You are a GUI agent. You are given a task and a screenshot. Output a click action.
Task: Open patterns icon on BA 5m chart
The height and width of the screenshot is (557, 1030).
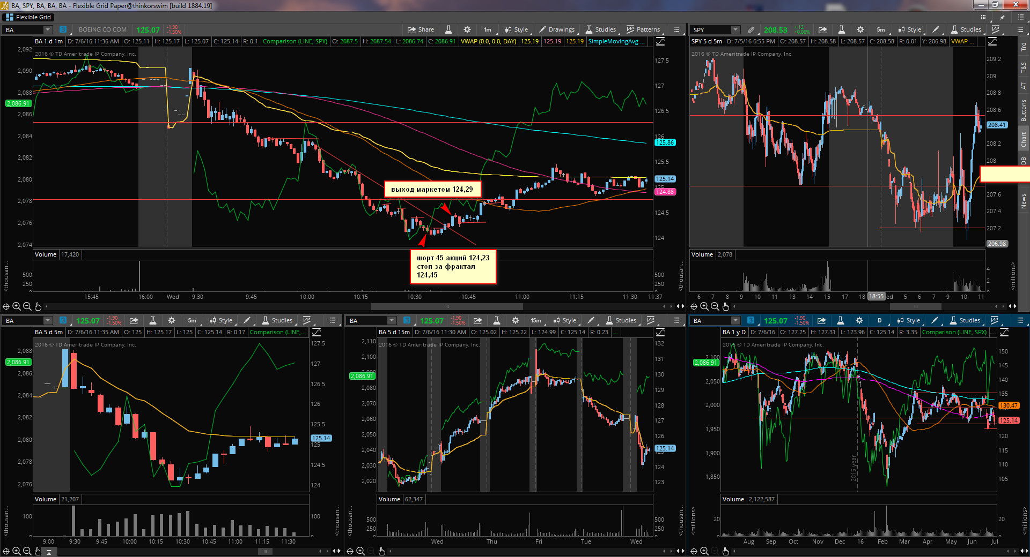pos(307,320)
